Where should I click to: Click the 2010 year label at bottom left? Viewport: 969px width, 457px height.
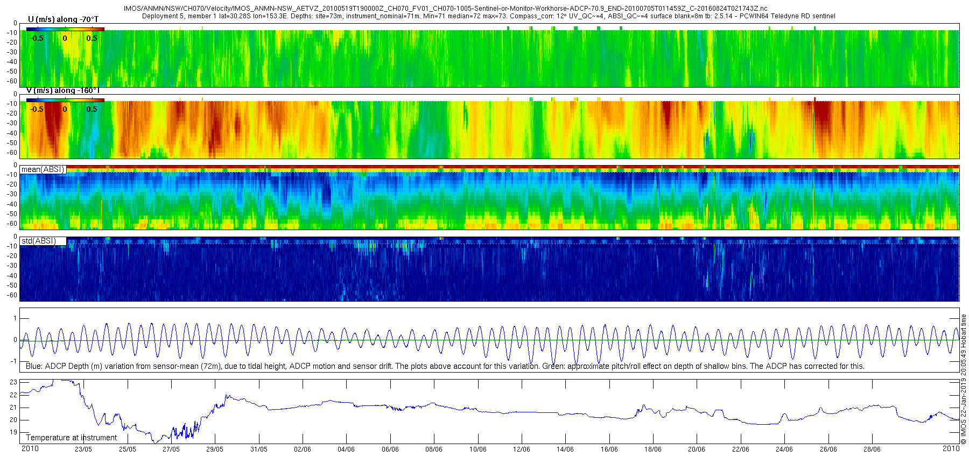pyautogui.click(x=30, y=448)
